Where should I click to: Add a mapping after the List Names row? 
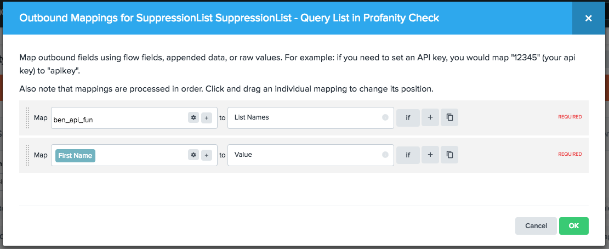[x=430, y=117]
